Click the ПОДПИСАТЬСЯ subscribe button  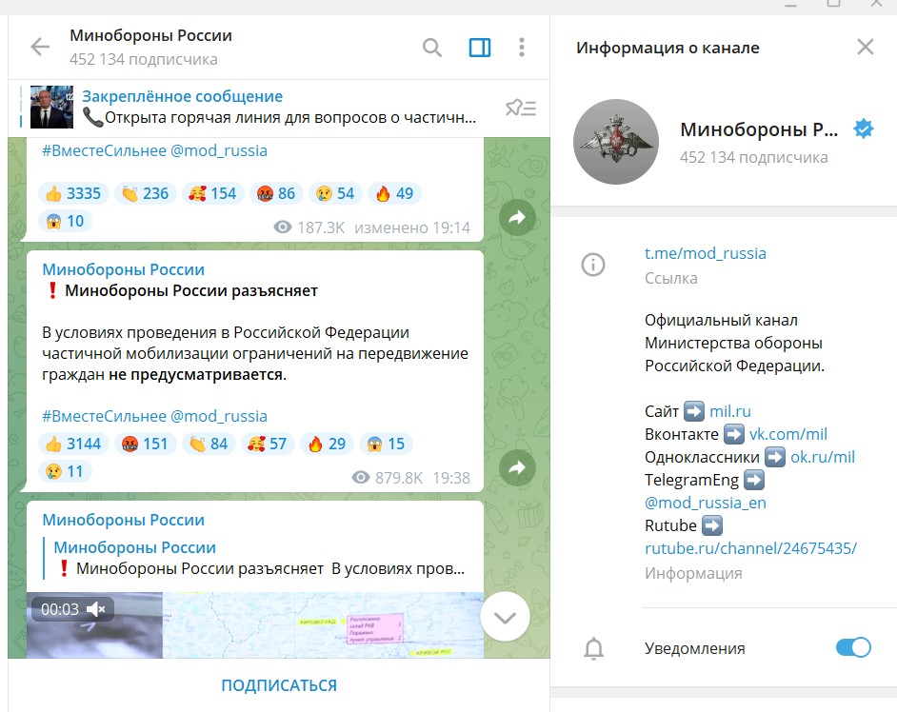click(x=279, y=685)
